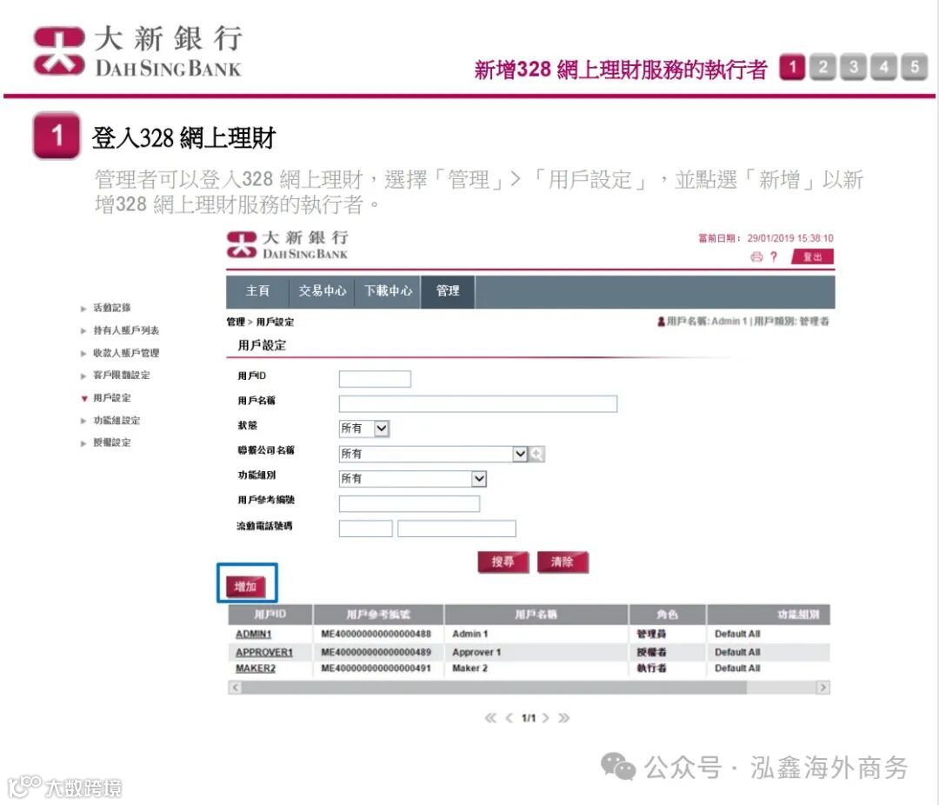Expand 客戶限額設定 in side menu
Image resolution: width=939 pixels, height=805 pixels.
click(x=116, y=376)
